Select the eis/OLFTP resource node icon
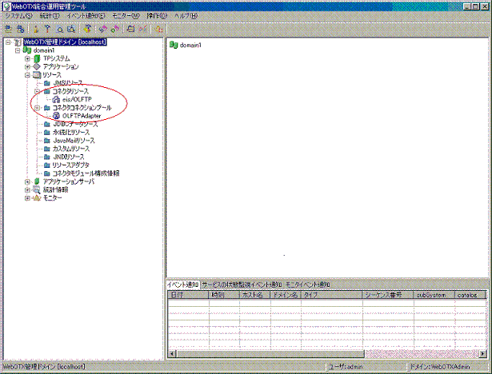The width and height of the screenshot is (492, 374). coord(56,99)
